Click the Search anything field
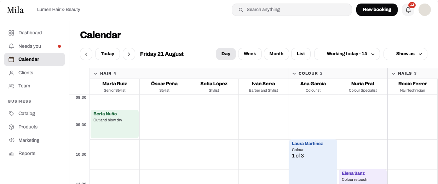This screenshot has width=438, height=184. [x=292, y=10]
